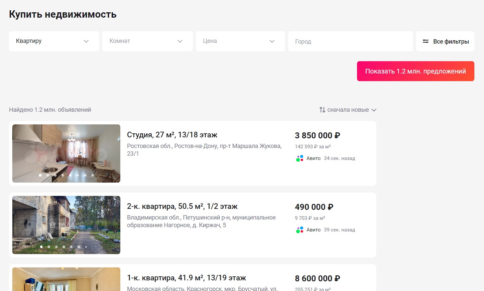Click Авито source label in 490 000 ₽ listing
The image size is (484, 291).
click(x=313, y=230)
